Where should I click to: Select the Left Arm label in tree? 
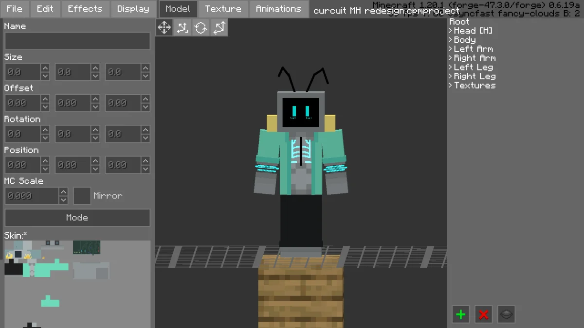click(x=473, y=49)
